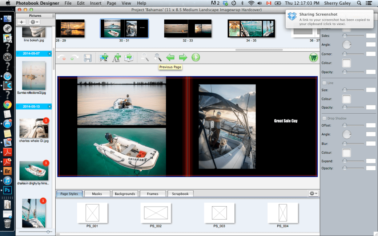
Task: Click the Zoom In magnifier icon
Action: click(x=158, y=57)
